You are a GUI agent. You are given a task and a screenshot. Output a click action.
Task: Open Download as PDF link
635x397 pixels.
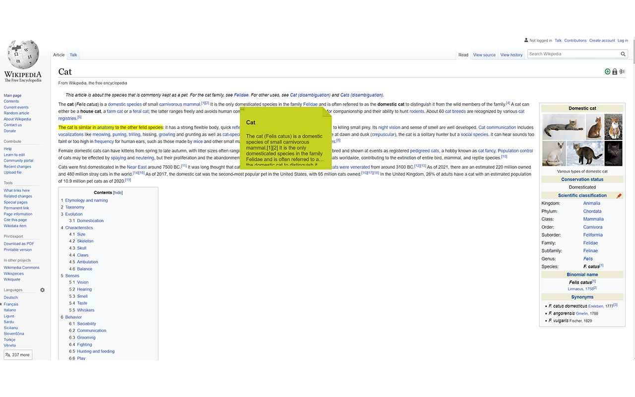click(x=19, y=244)
